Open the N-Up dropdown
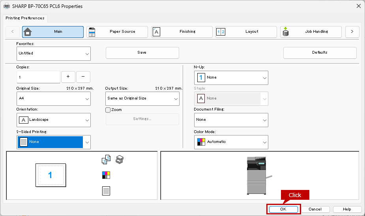365x216 pixels. tap(231, 78)
